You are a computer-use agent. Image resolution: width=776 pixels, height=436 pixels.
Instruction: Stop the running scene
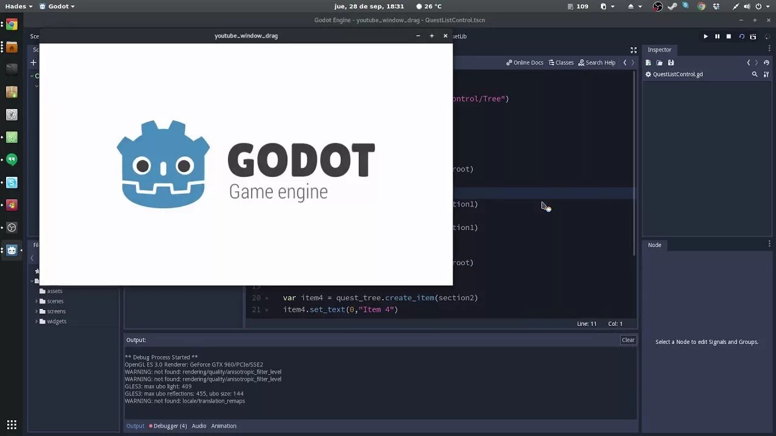coord(729,36)
